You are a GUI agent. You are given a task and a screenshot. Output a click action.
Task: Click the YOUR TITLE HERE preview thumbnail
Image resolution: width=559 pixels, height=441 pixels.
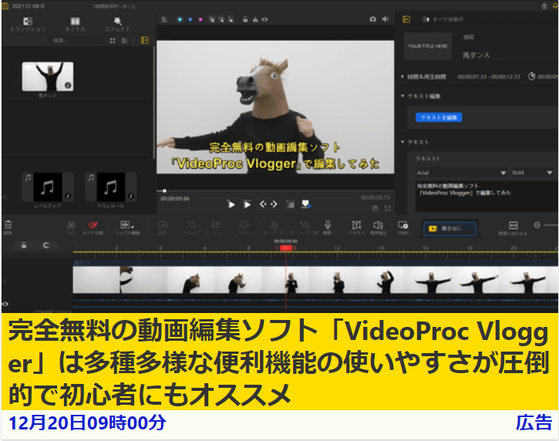click(428, 46)
